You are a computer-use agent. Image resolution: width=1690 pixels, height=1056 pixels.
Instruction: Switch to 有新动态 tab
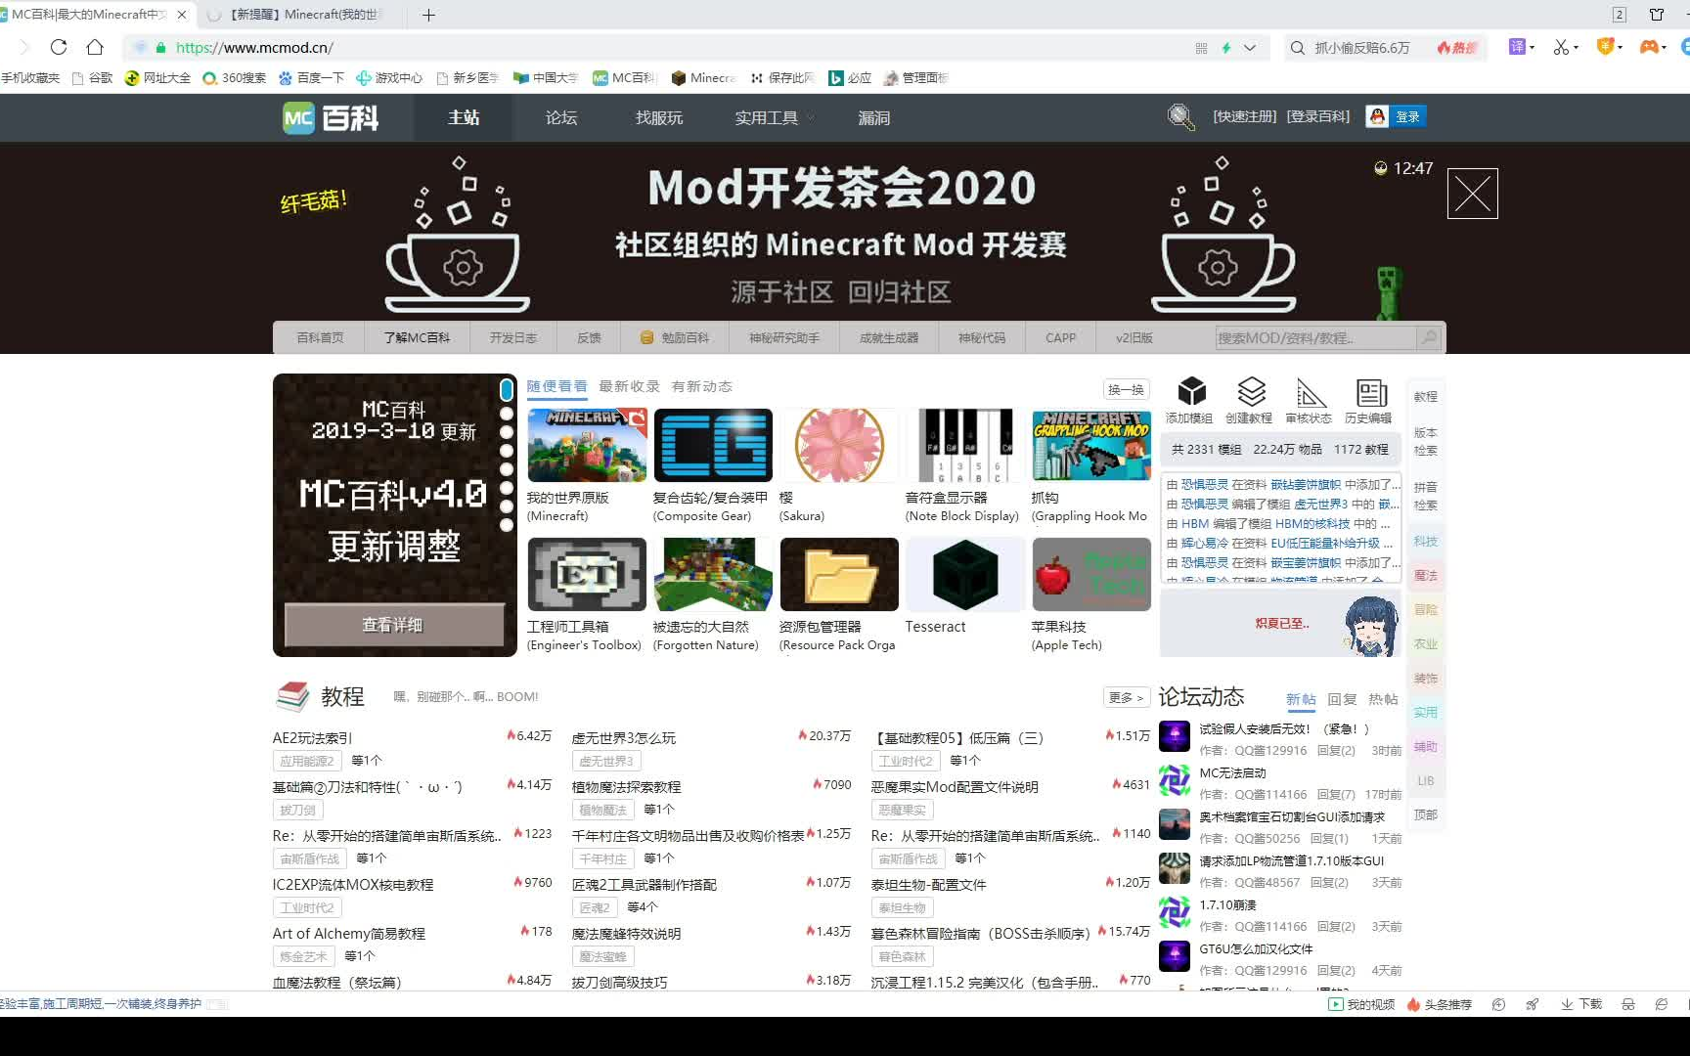[x=701, y=386]
